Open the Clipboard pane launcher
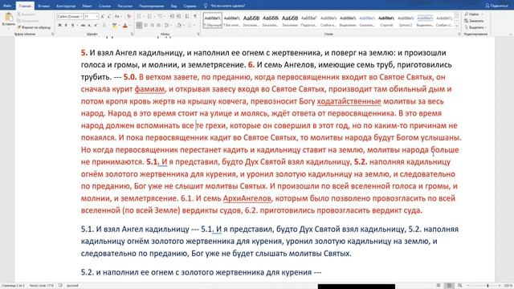Viewport: 514px width, 289px height. (53, 34)
